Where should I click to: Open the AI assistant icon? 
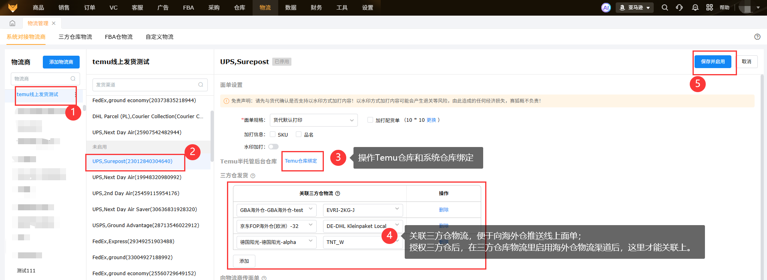click(x=606, y=8)
